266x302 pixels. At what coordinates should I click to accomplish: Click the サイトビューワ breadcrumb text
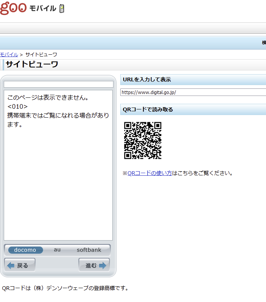pos(41,55)
